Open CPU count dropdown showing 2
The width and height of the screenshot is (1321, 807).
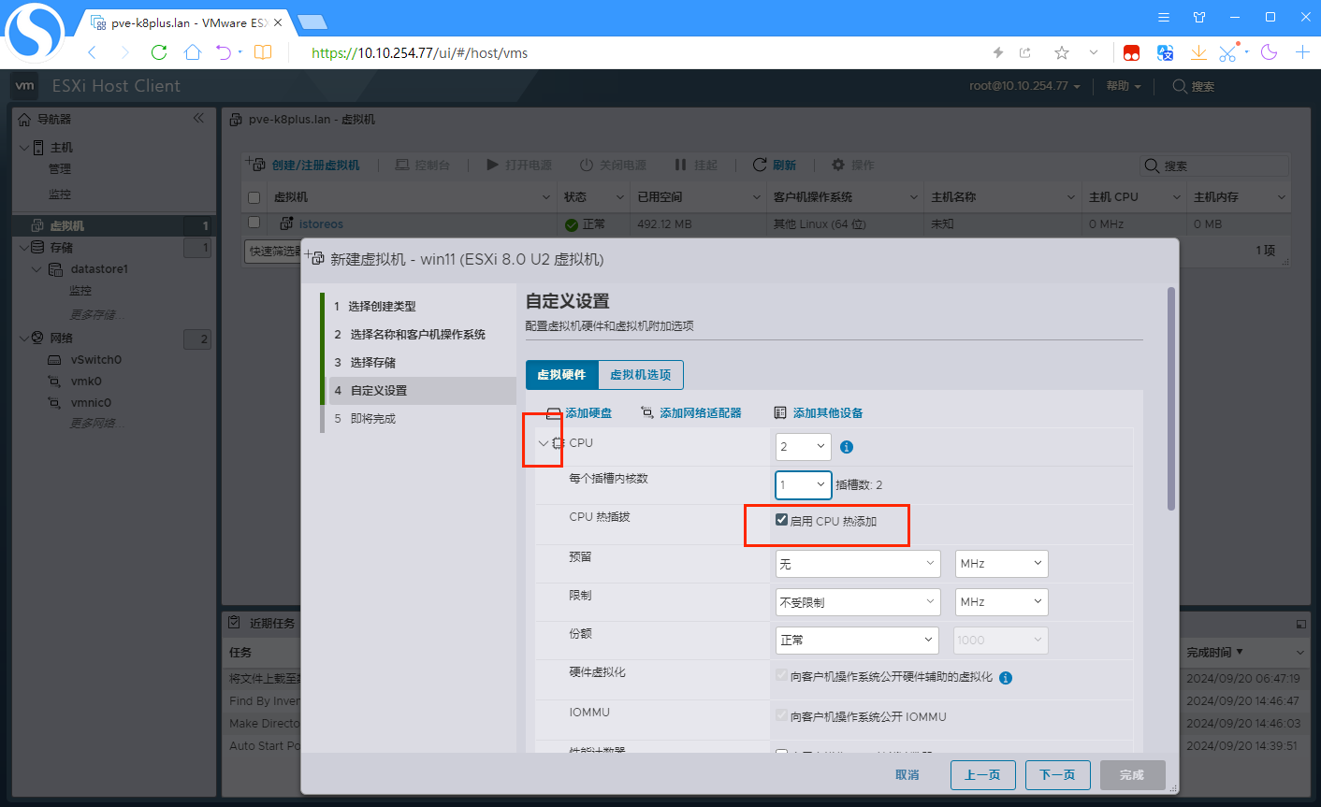point(804,447)
